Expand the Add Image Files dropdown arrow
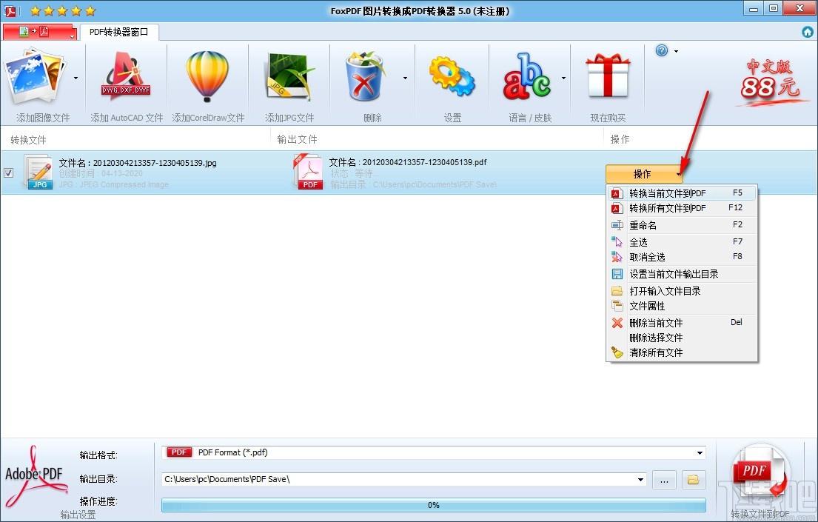 pyautogui.click(x=76, y=78)
